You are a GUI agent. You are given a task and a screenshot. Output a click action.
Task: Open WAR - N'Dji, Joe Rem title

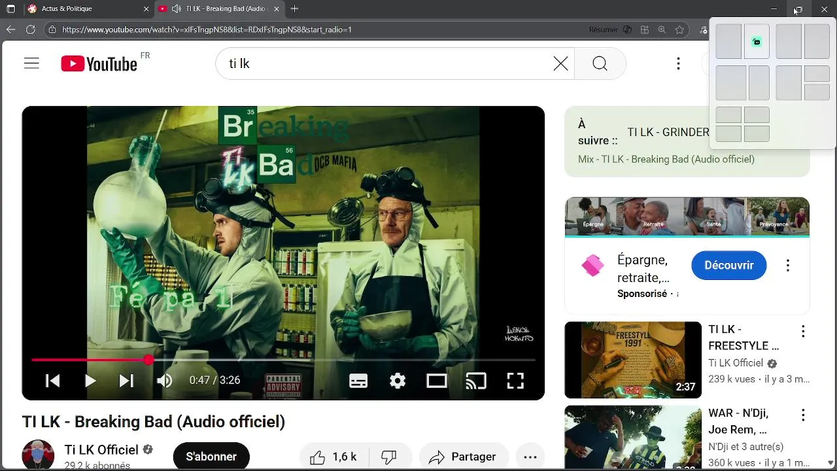point(739,421)
